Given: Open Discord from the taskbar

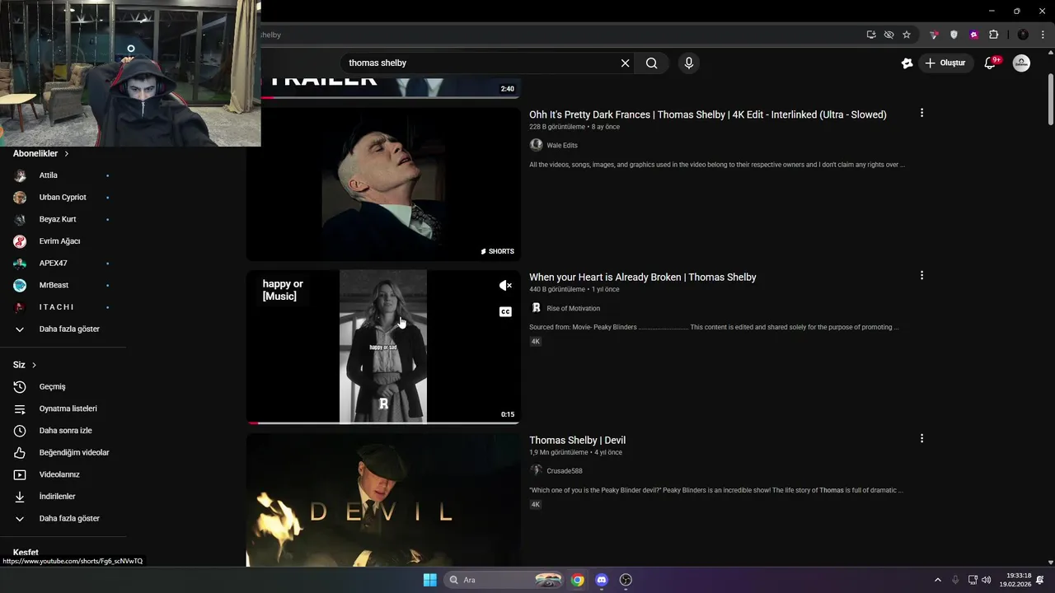Looking at the screenshot, I should click(x=602, y=580).
